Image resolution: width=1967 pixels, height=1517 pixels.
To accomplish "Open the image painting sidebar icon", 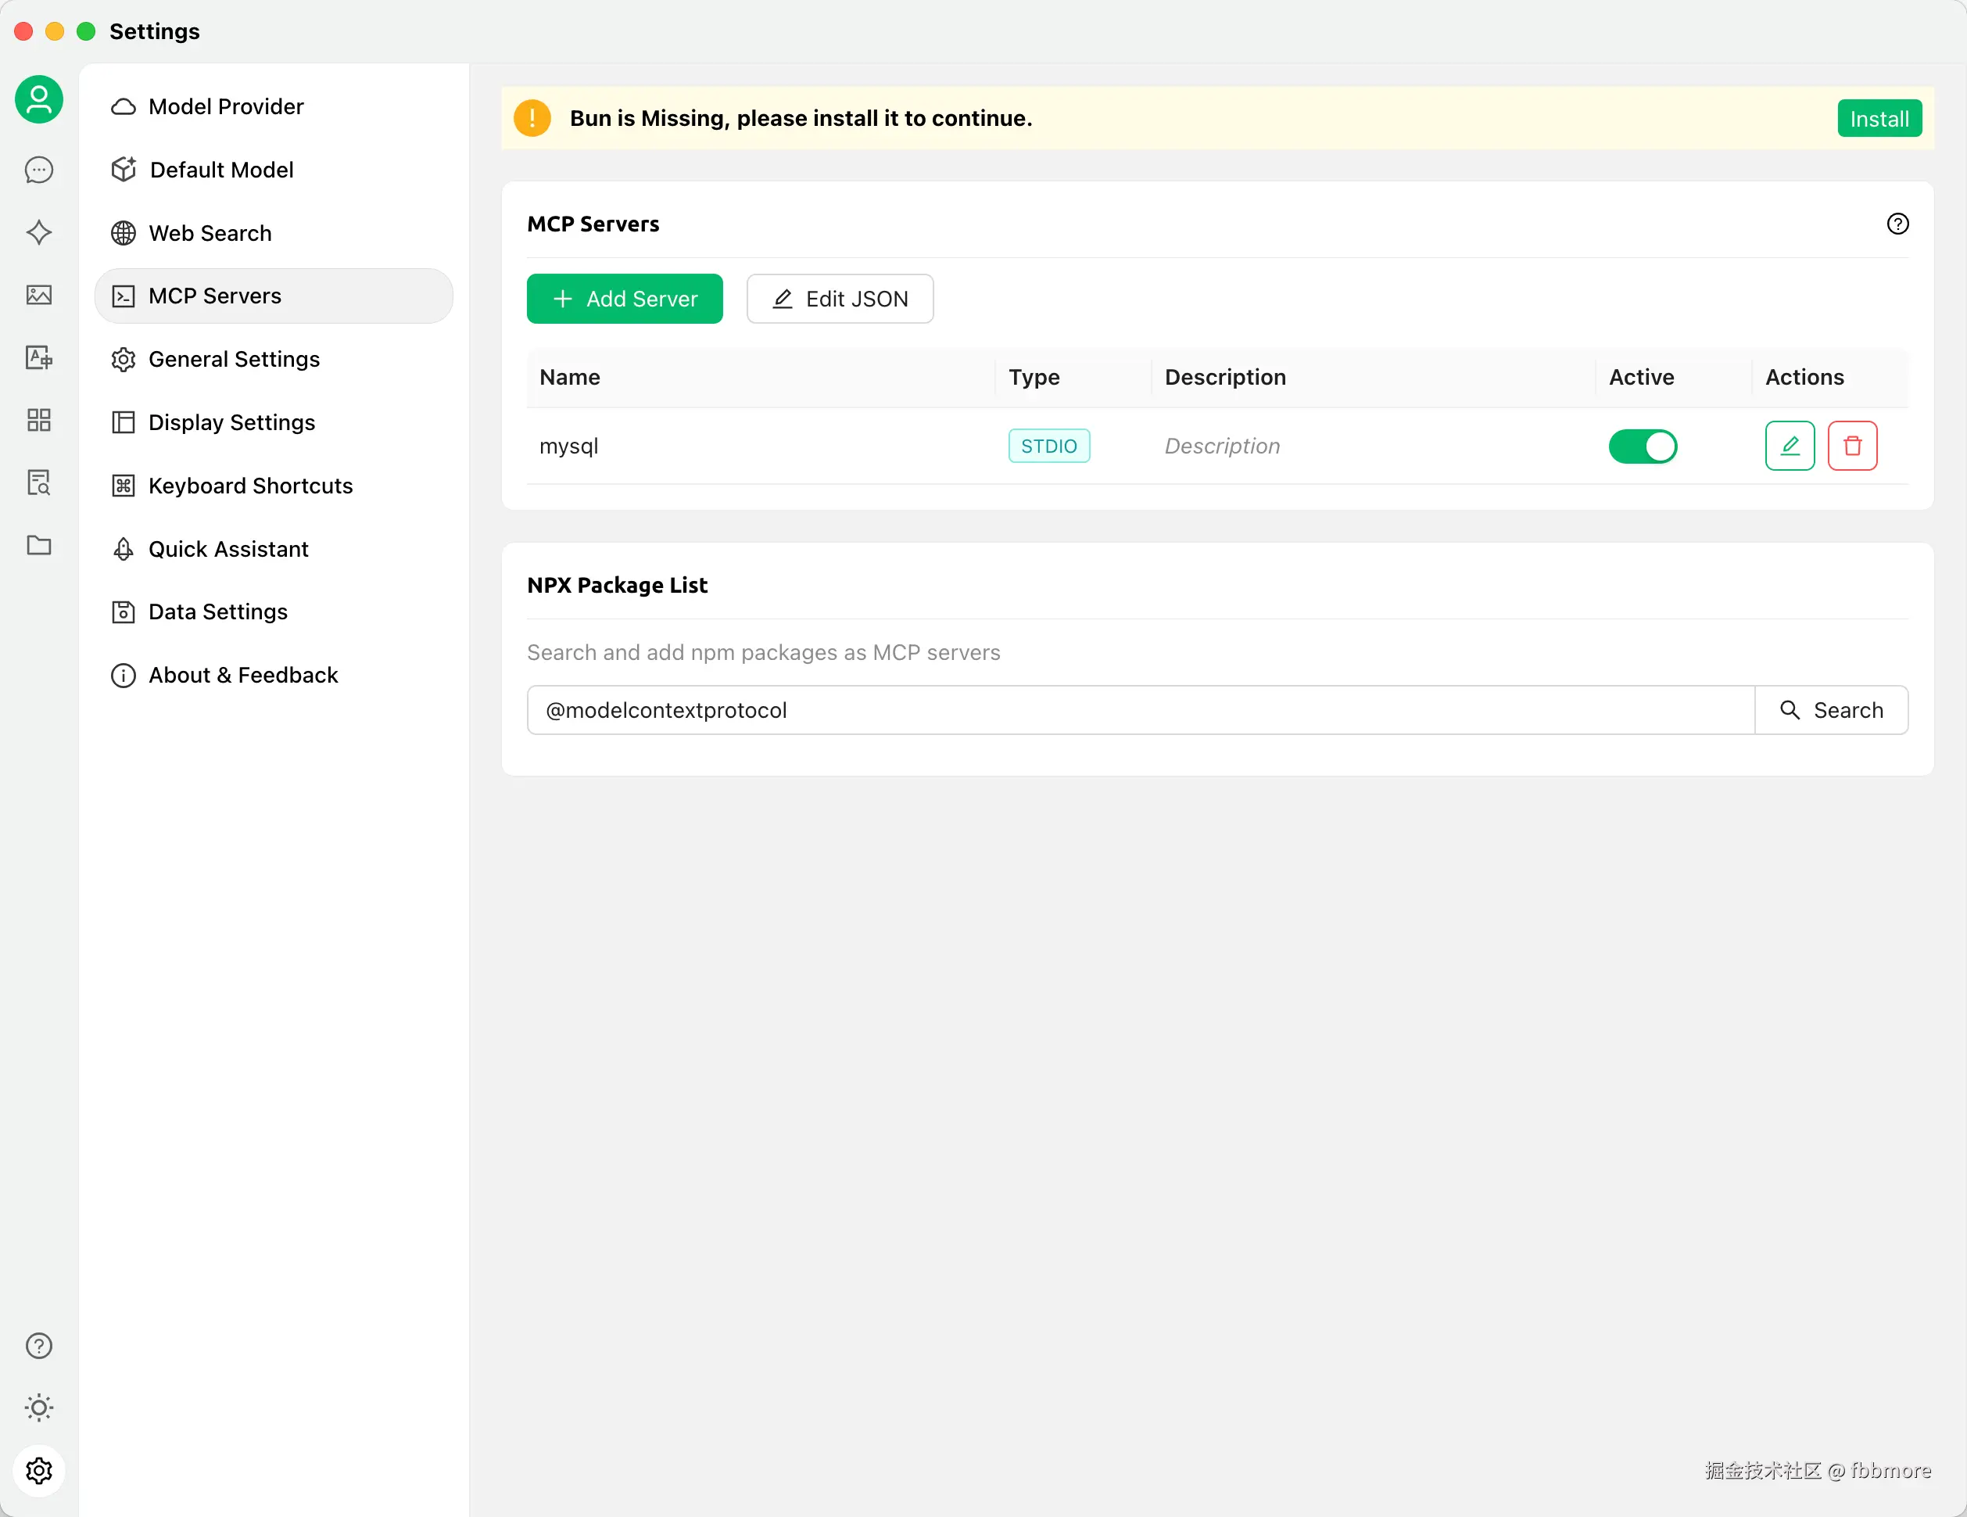I will click(x=39, y=295).
